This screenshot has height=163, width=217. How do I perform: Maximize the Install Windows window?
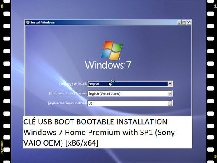(x=184, y=23)
